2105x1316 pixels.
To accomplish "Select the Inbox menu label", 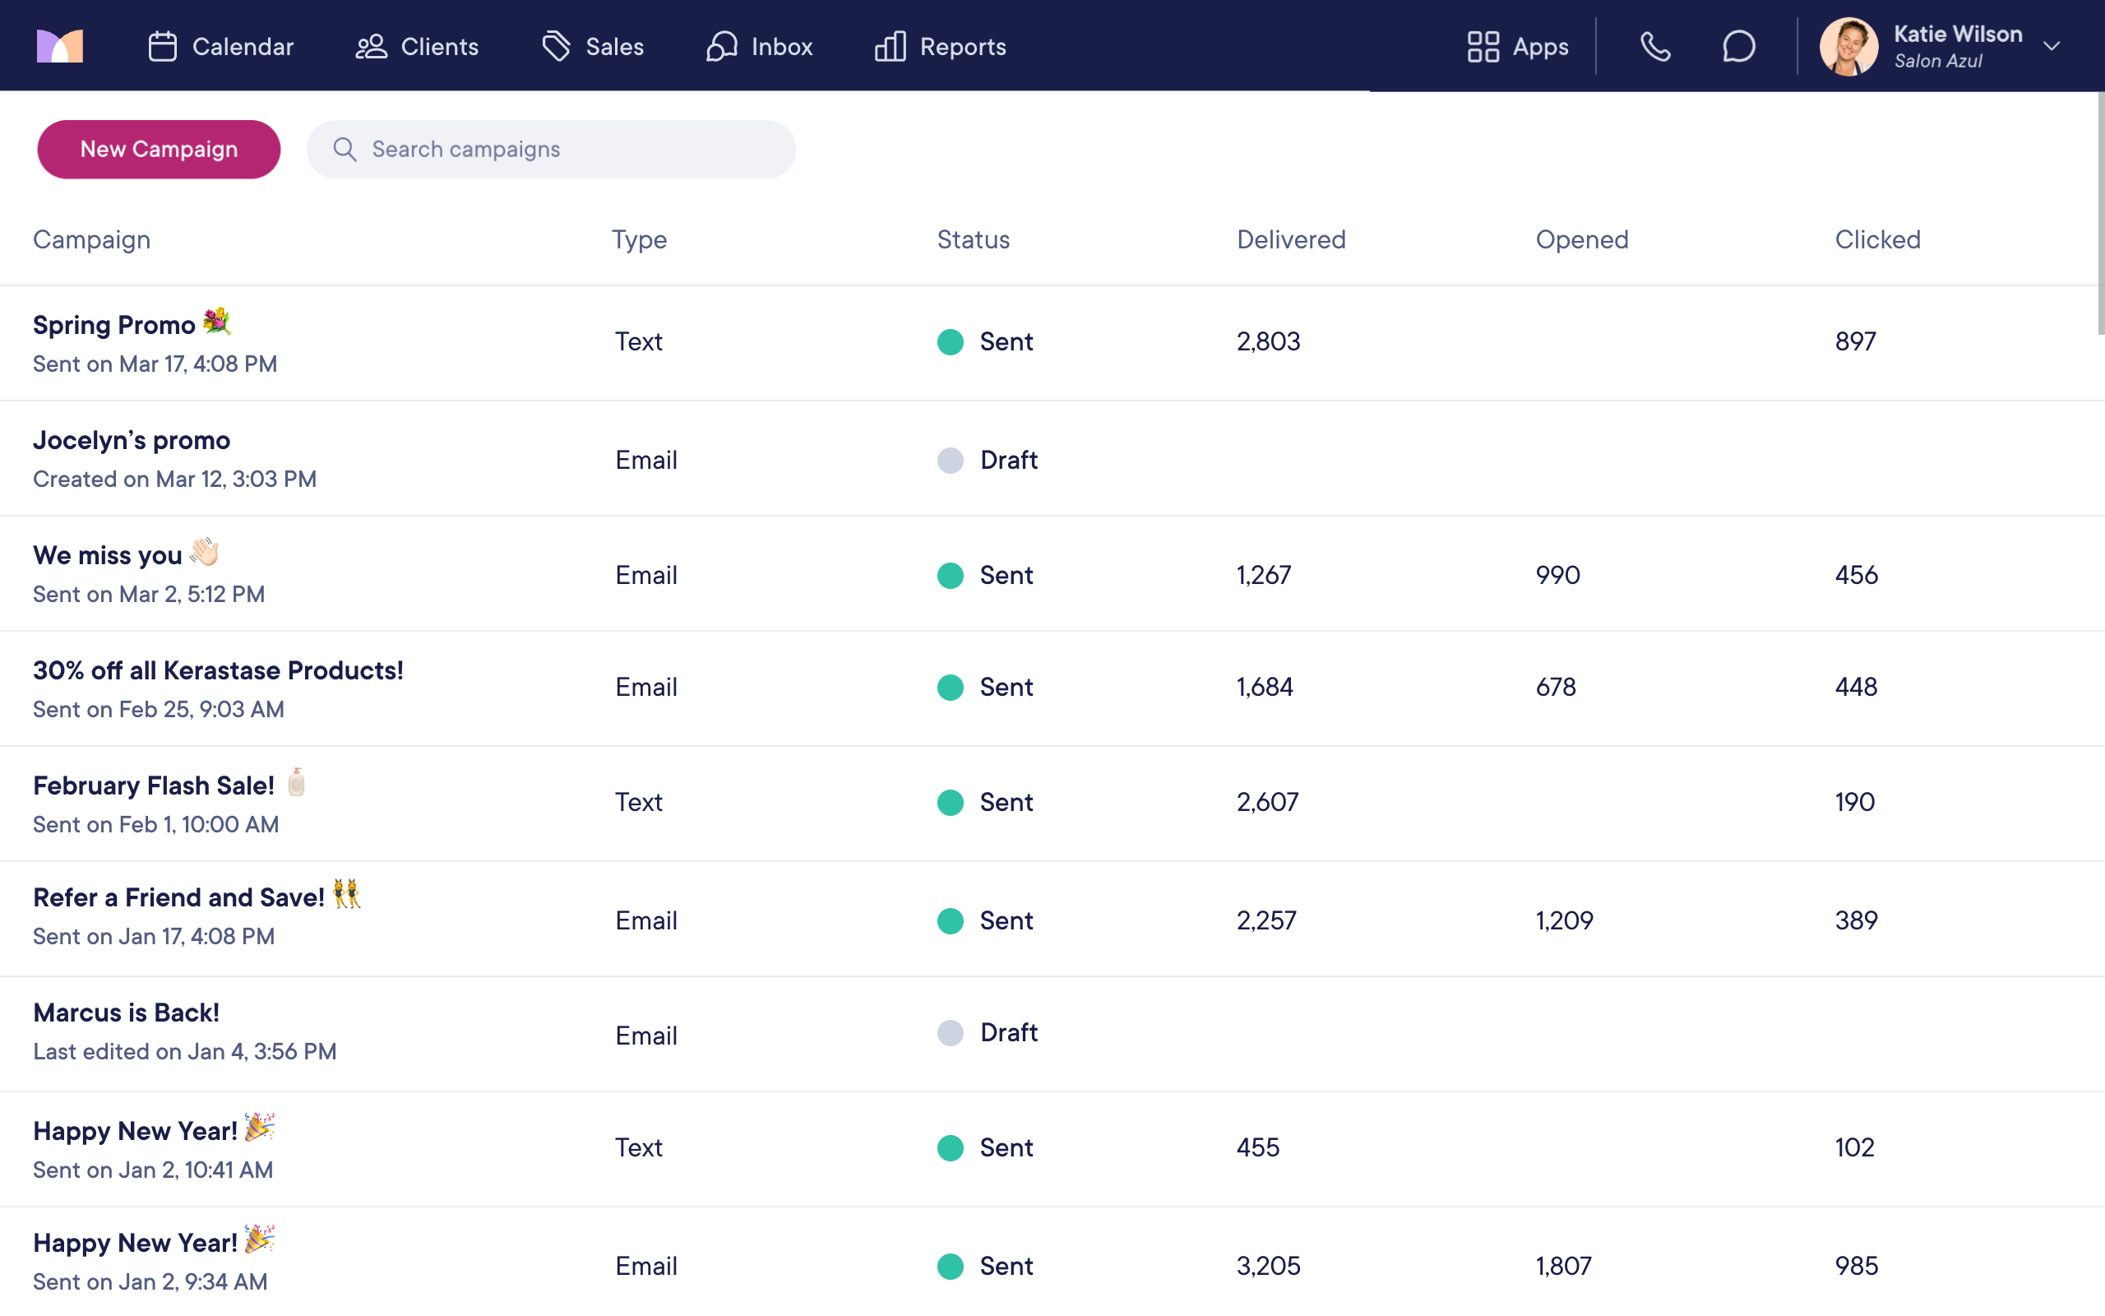I will click(781, 46).
